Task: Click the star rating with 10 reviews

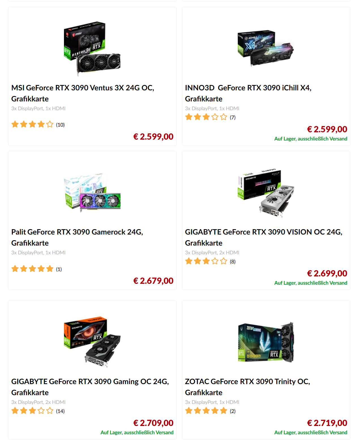Action: coord(38,124)
